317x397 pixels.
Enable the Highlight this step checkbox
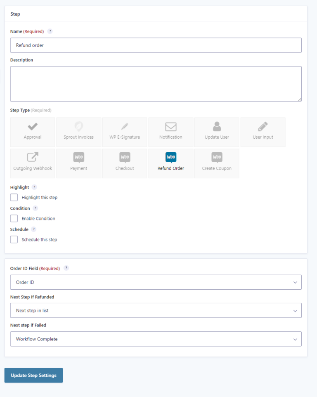point(14,197)
